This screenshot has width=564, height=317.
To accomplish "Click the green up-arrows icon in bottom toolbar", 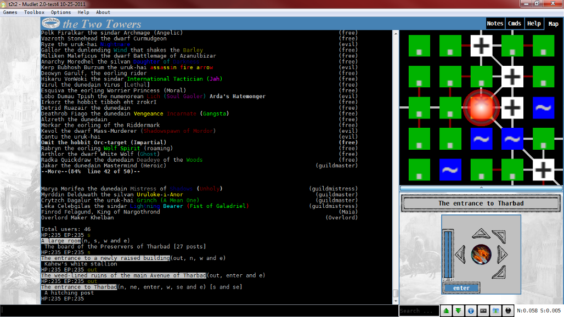I will click(x=446, y=310).
